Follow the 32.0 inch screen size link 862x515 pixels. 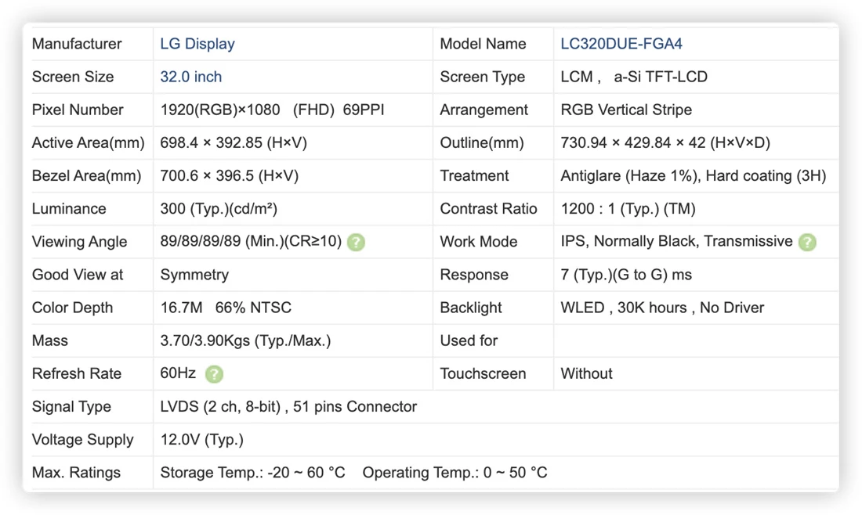[x=190, y=77]
